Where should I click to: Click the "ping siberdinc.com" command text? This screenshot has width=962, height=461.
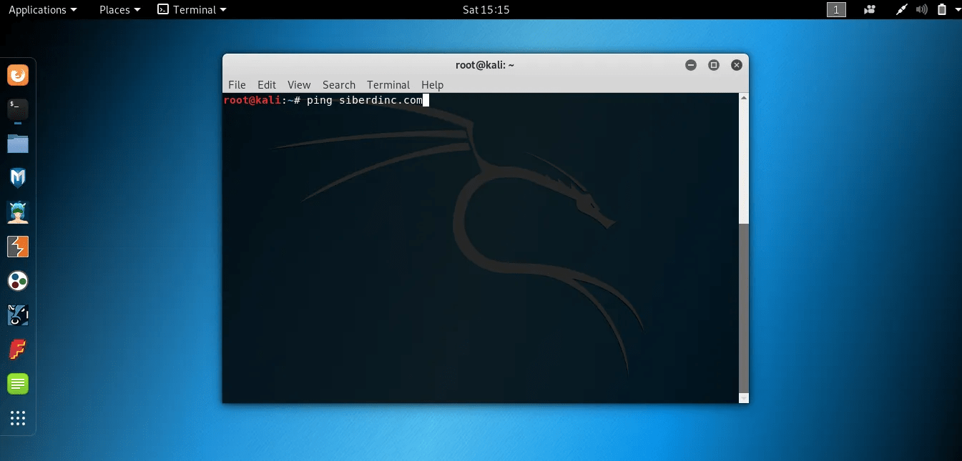(x=365, y=100)
